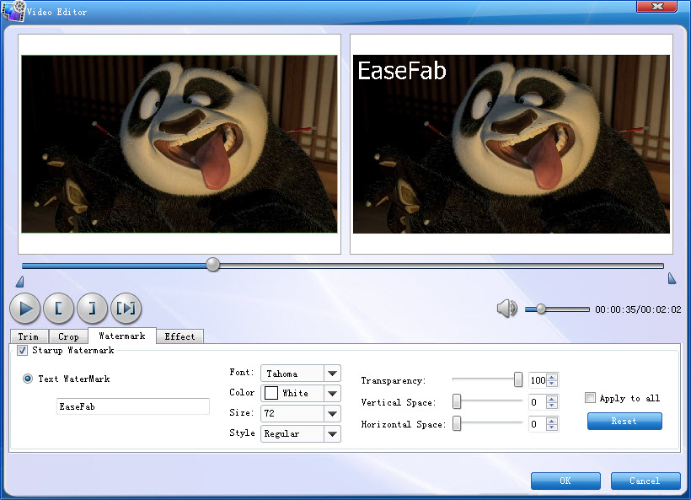This screenshot has width=691, height=500.
Task: Click the Video Editor app icon in title bar
Action: 13,11
